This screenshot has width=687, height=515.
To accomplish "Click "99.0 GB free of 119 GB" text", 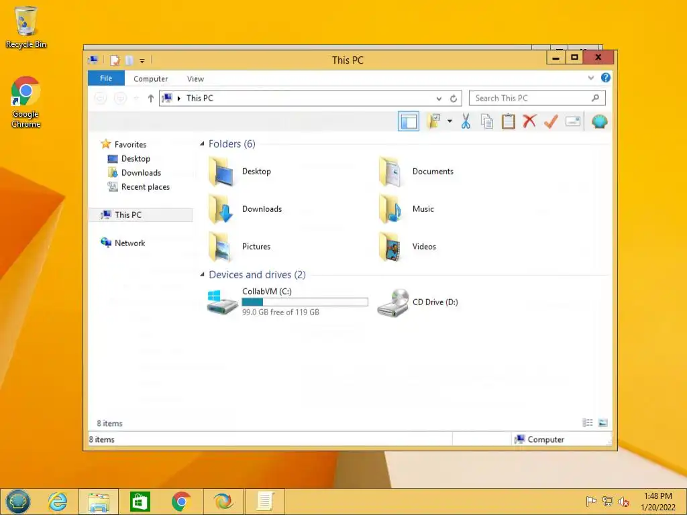I will click(x=280, y=312).
